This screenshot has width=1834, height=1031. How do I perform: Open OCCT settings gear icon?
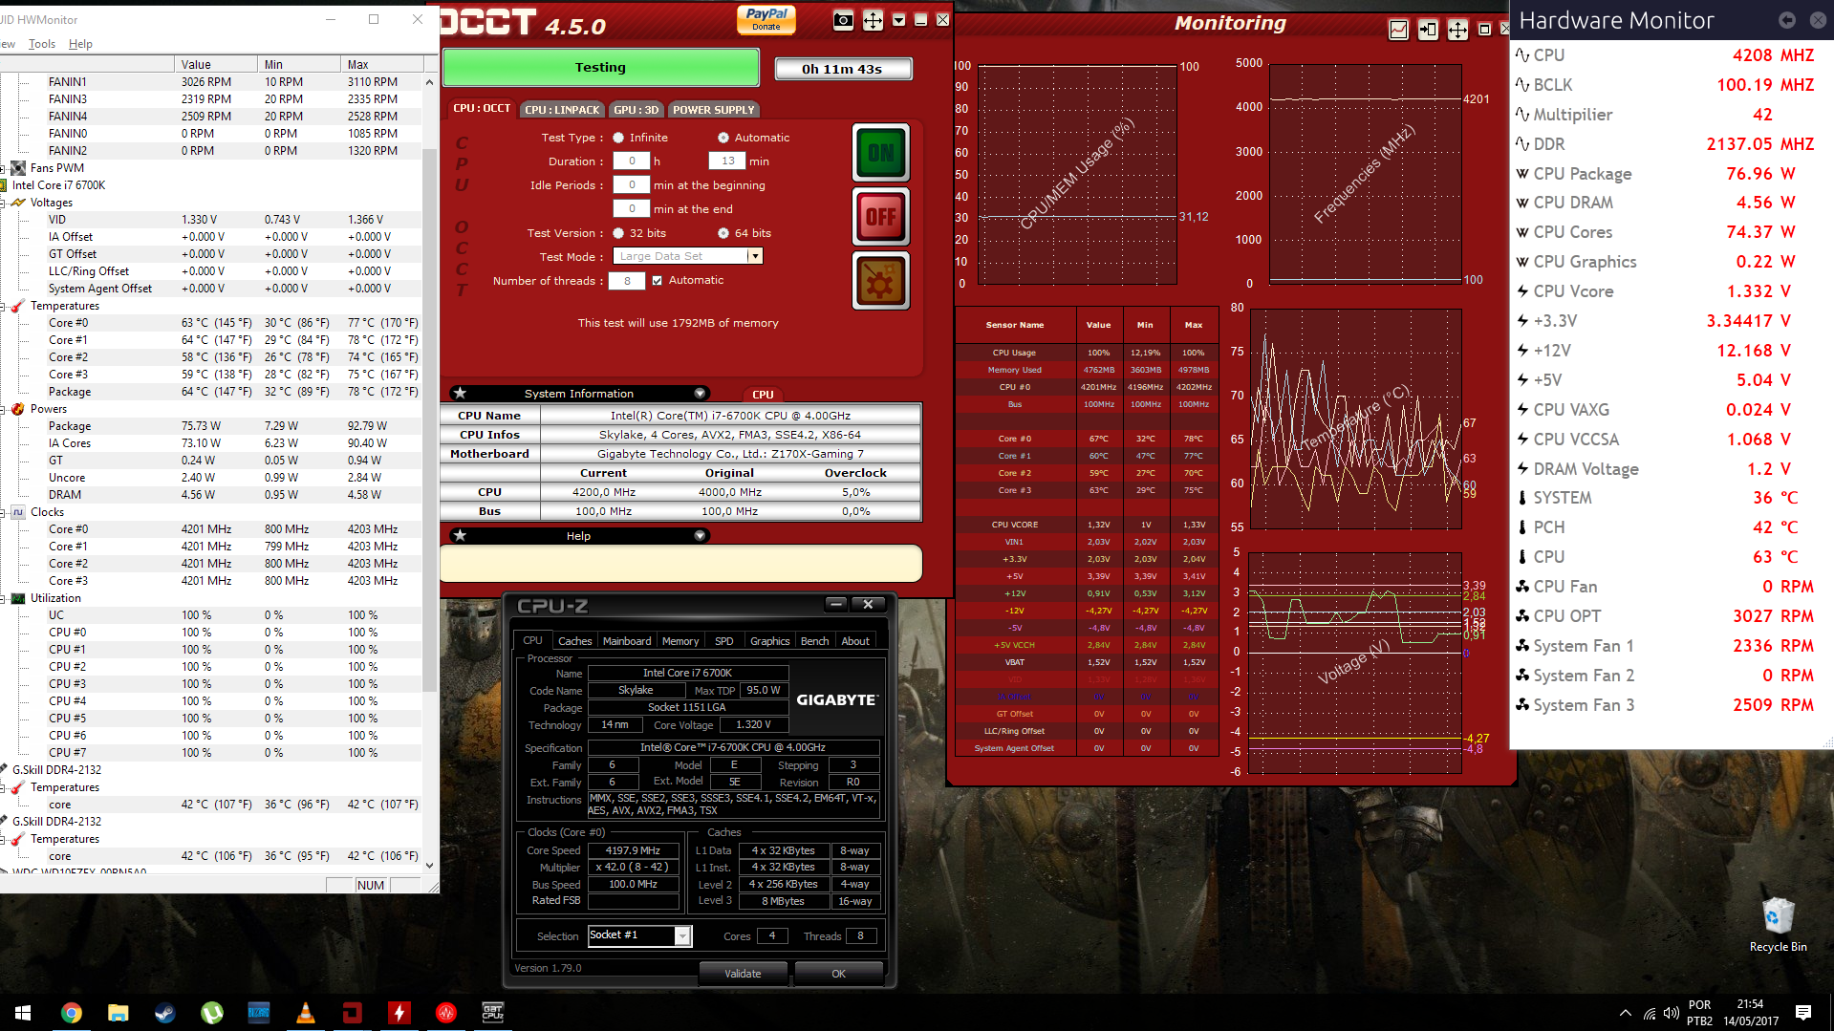coord(880,281)
